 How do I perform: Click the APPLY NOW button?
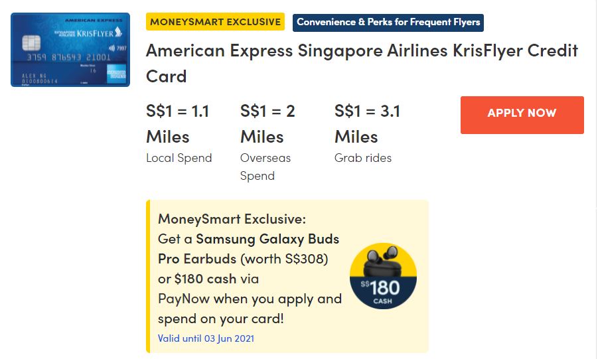click(522, 115)
